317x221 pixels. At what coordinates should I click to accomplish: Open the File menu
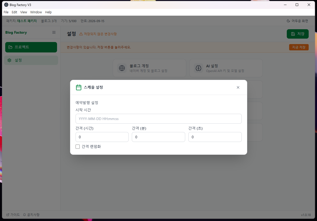[x=6, y=12]
